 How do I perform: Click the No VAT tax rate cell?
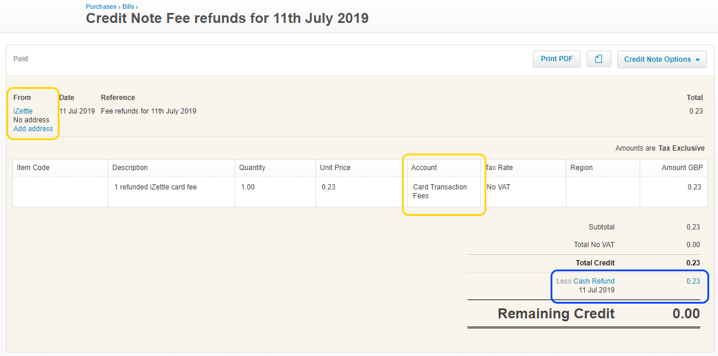(x=500, y=187)
